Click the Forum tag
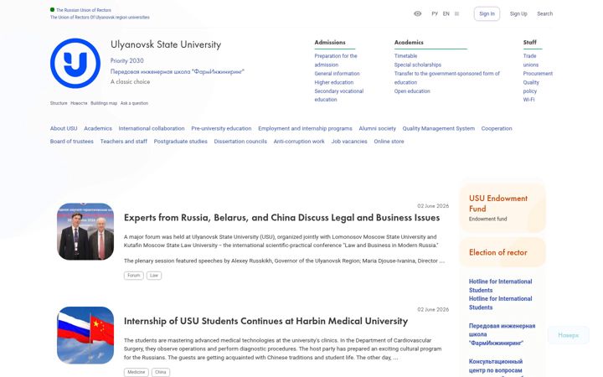 click(133, 276)
